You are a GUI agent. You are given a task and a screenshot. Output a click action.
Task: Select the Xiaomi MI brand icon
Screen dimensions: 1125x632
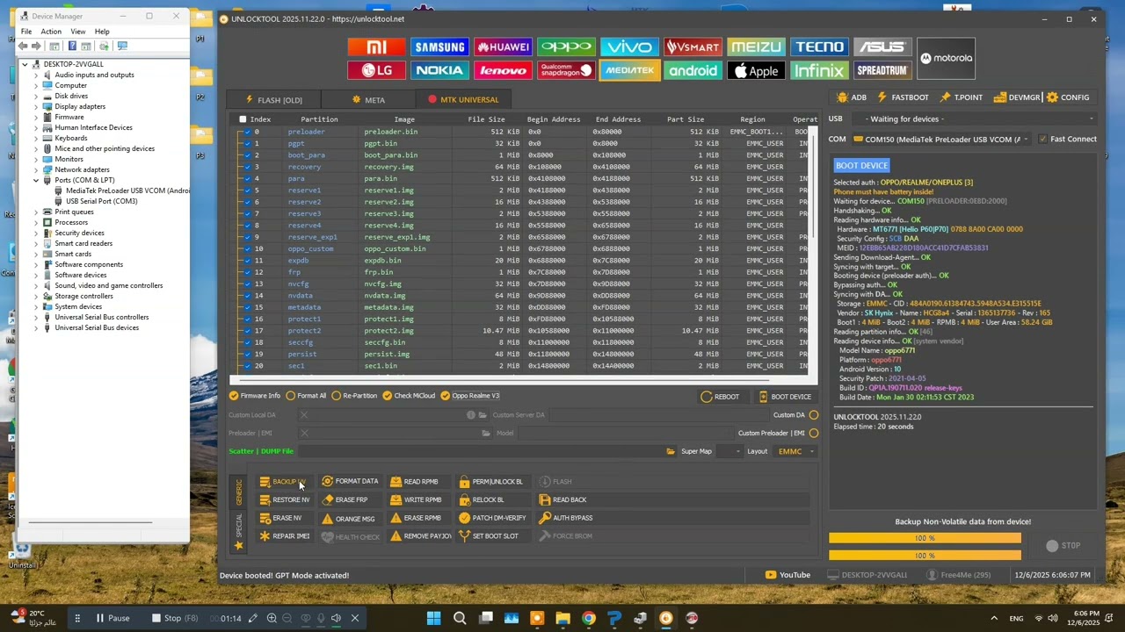[376, 47]
